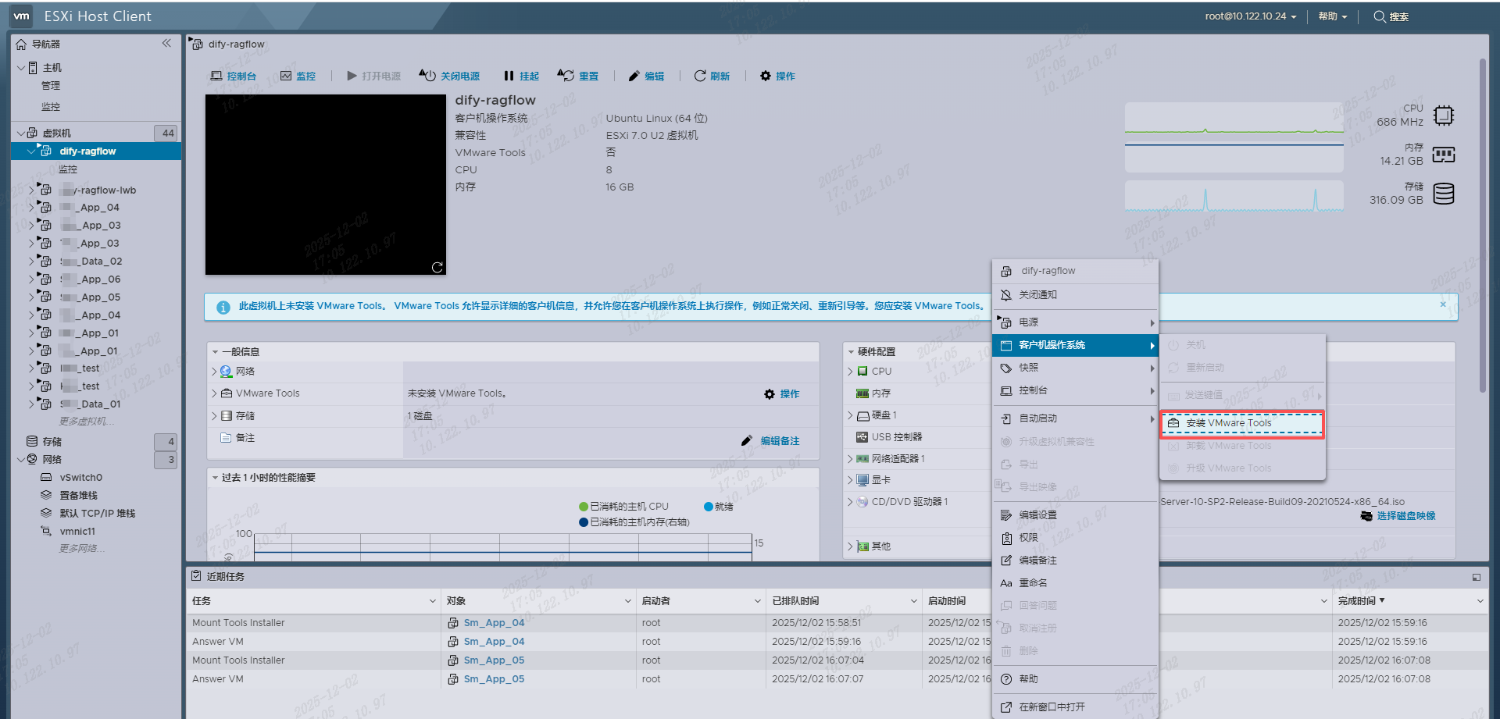Viewport: 1500px width, 719px height.
Task: Collapse the dify-ragflow tree node
Action: pos(32,151)
